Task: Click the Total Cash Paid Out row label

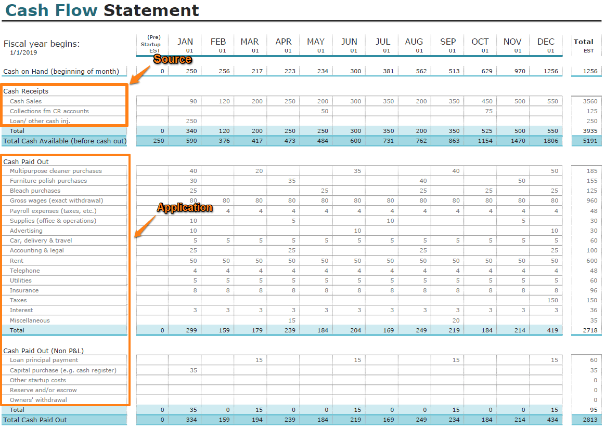Action: [x=35, y=420]
